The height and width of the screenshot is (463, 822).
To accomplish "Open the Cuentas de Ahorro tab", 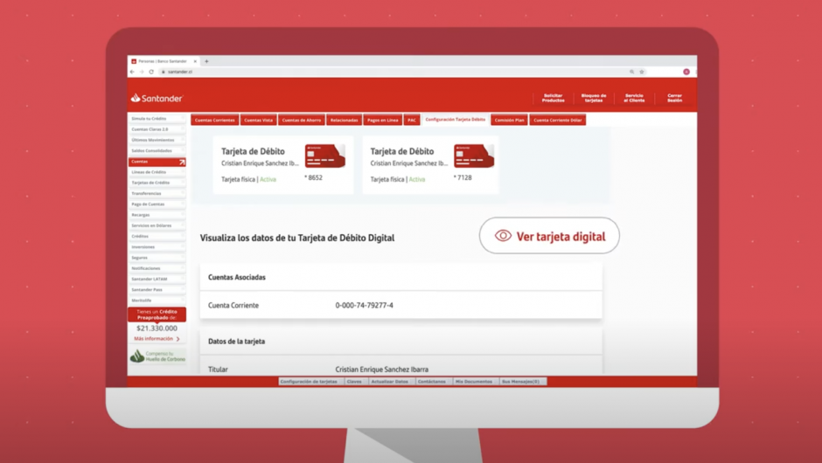I will 302,120.
